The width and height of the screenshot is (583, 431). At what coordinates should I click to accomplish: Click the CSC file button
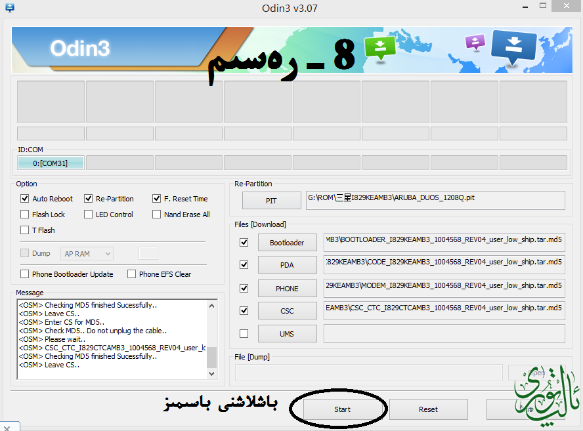click(x=288, y=311)
